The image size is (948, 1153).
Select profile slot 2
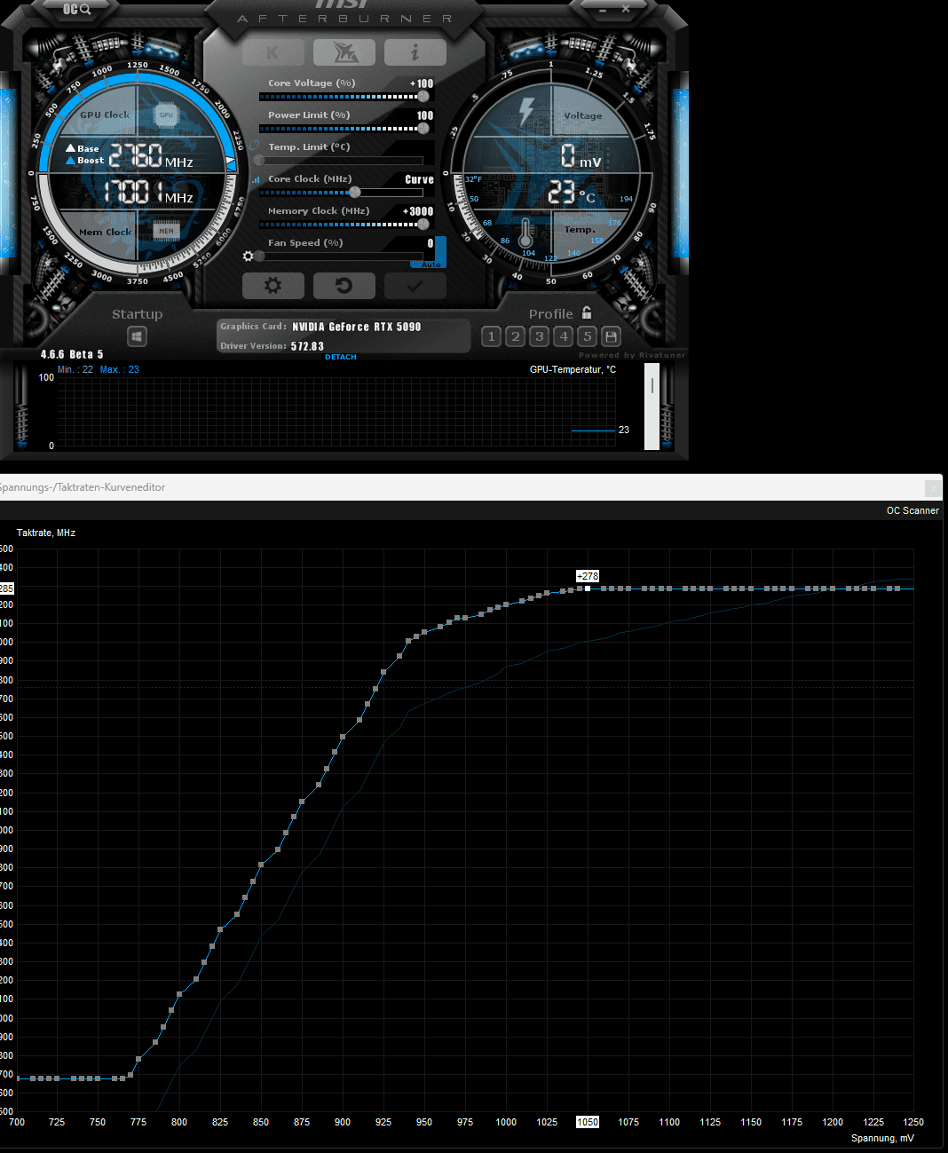pos(515,336)
